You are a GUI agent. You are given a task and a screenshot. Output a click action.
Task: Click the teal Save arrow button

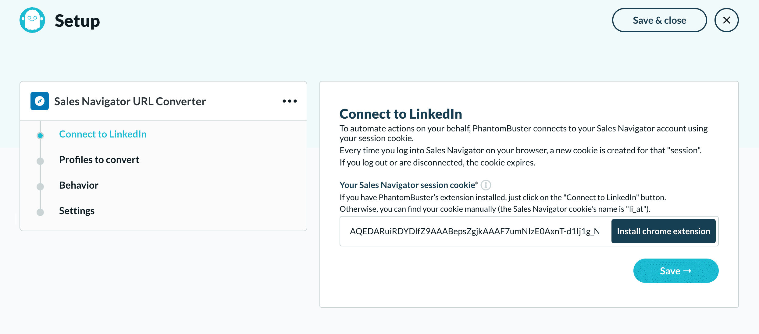pyautogui.click(x=675, y=271)
